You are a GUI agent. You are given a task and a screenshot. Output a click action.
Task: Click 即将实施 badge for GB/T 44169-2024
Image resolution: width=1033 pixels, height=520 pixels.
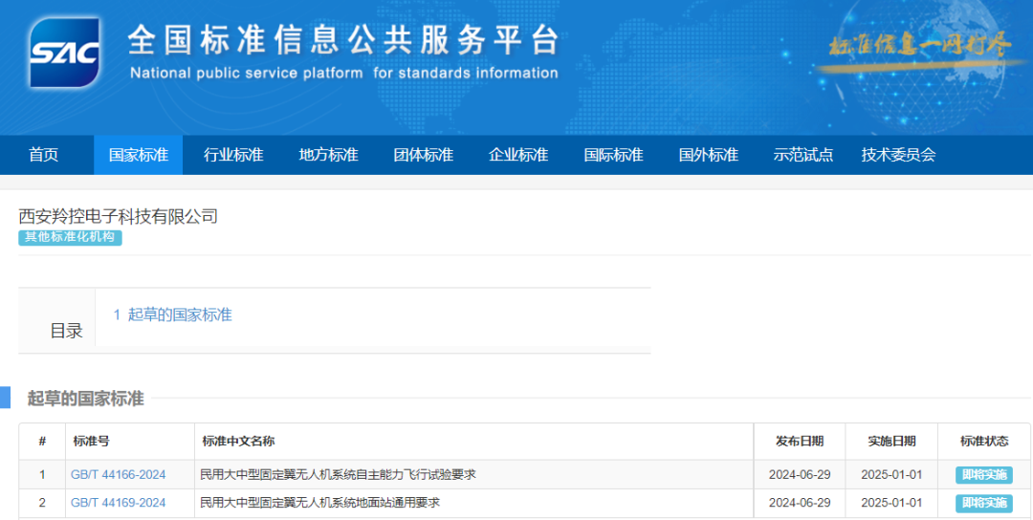point(983,503)
